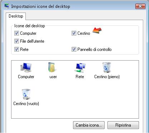Select the Cestino (vuoto) recycle bin icon
Viewport: 149px width, 133px height.
26,94
